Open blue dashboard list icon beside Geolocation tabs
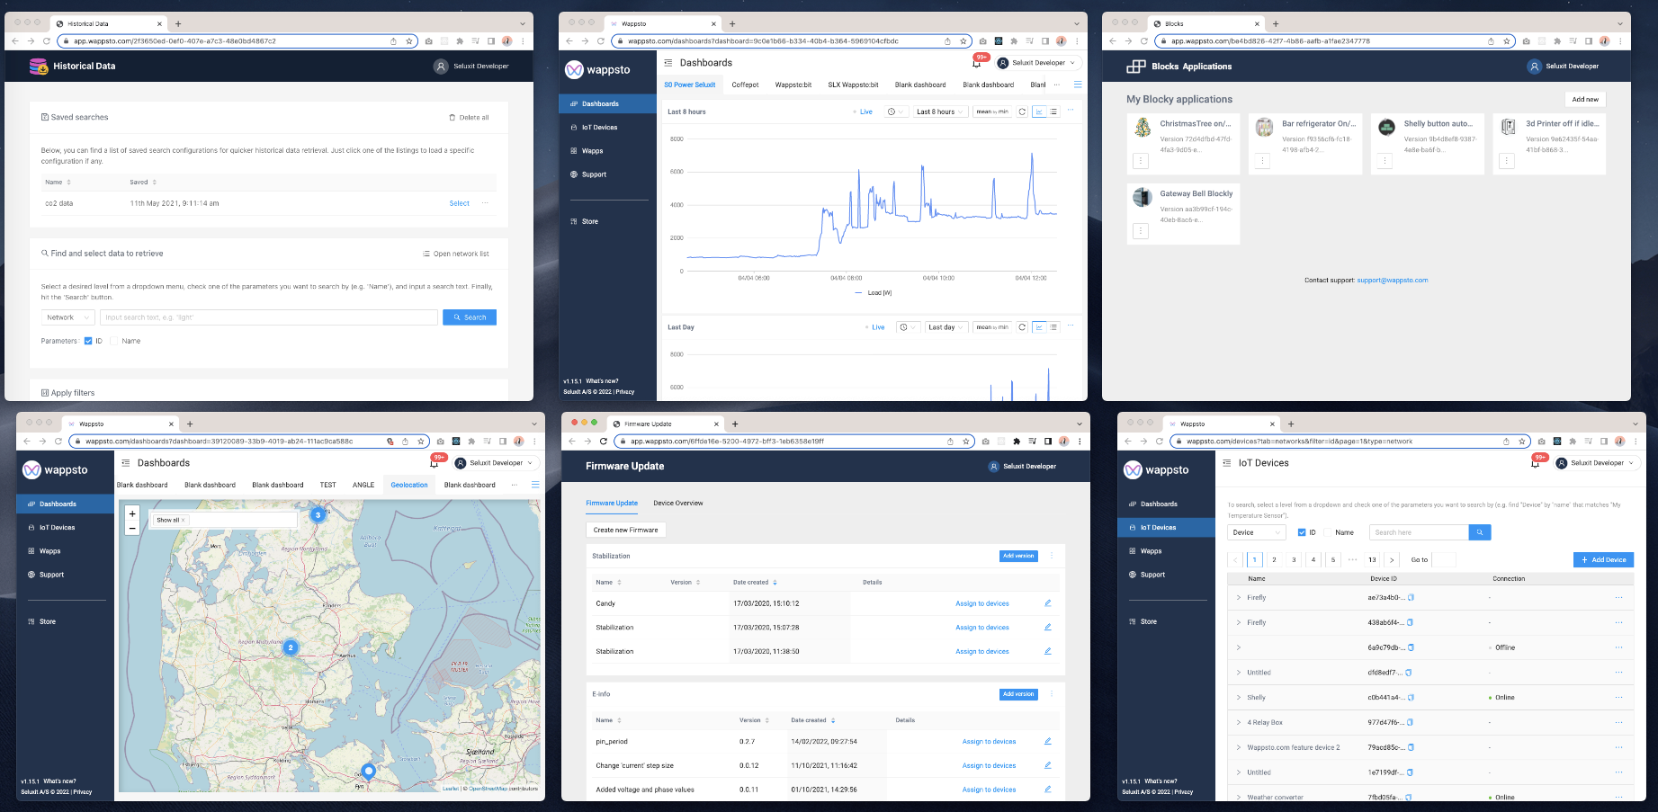 (535, 485)
